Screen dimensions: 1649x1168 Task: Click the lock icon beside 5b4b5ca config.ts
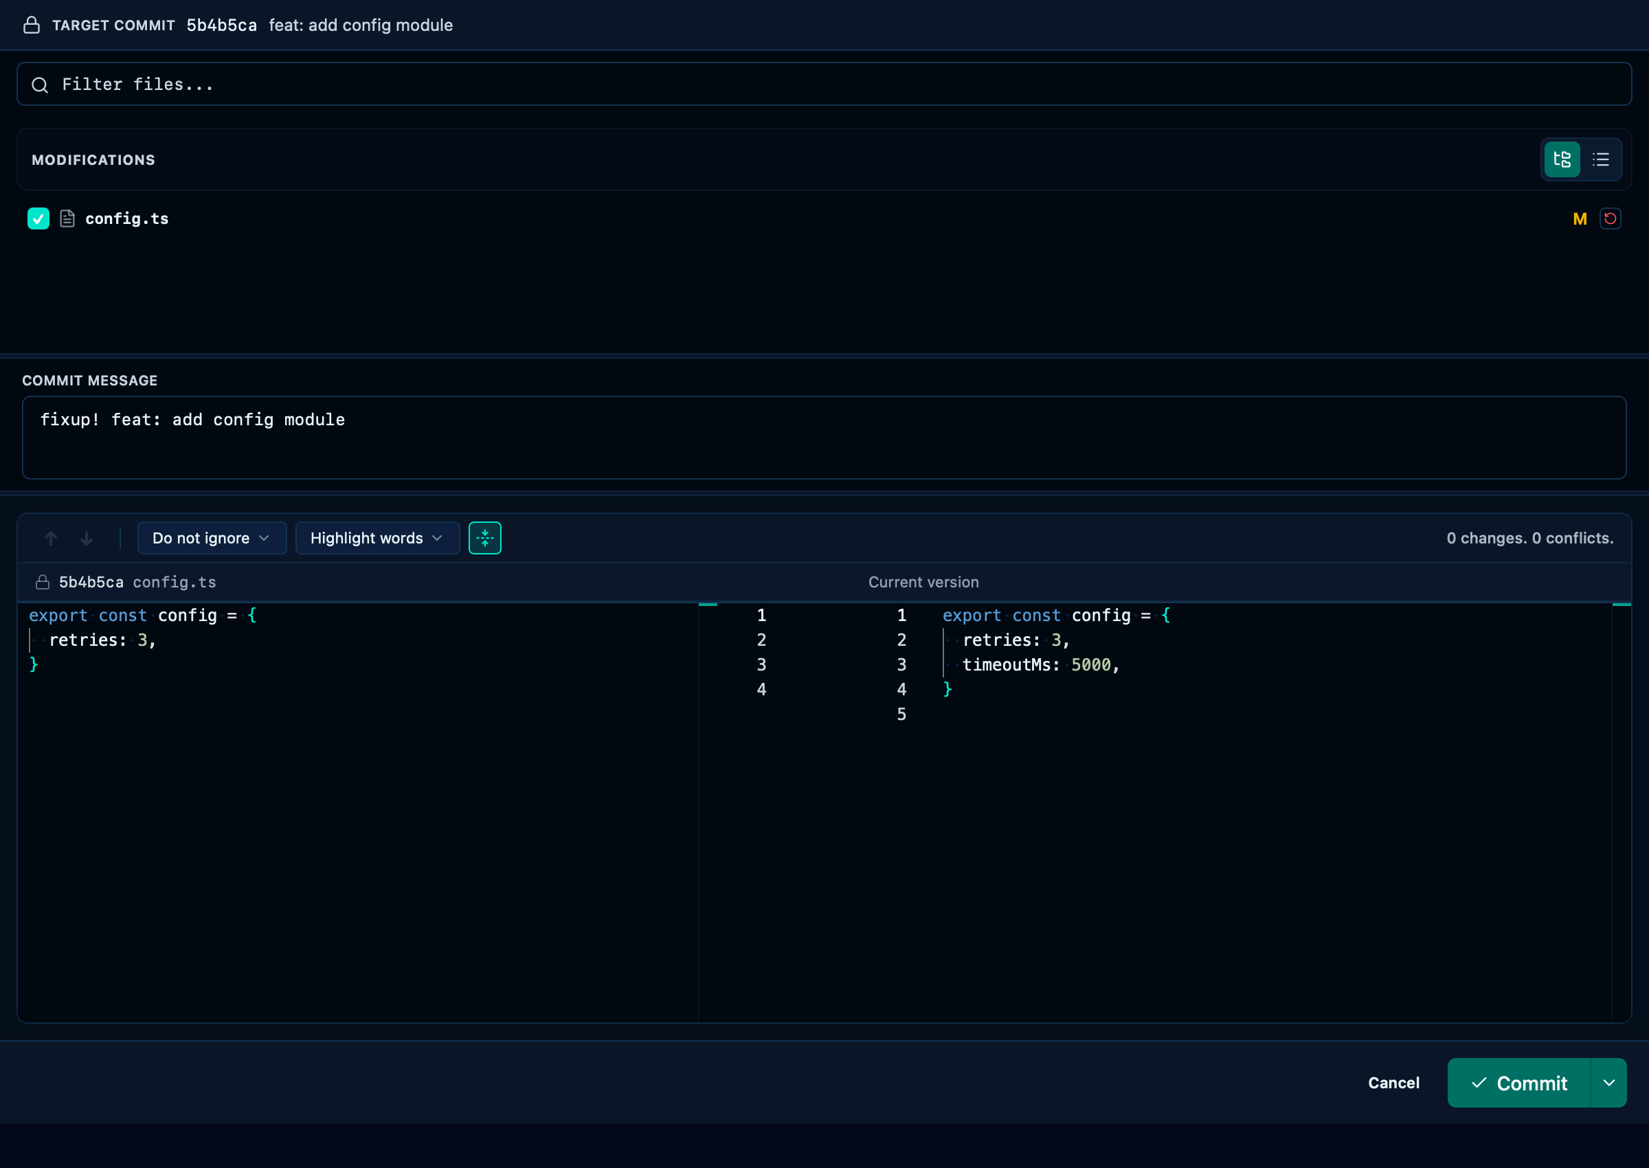[43, 582]
